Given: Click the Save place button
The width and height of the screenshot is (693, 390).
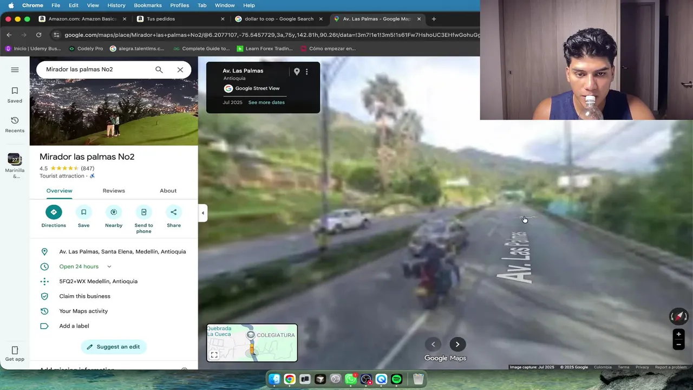Looking at the screenshot, I should pos(83,217).
